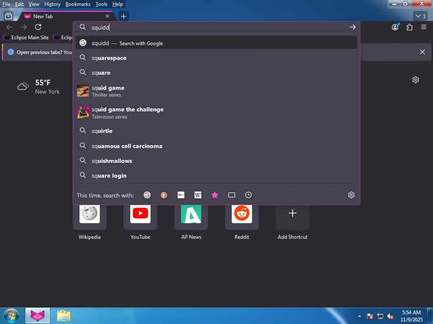Click the go arrow in address bar

pos(352,27)
